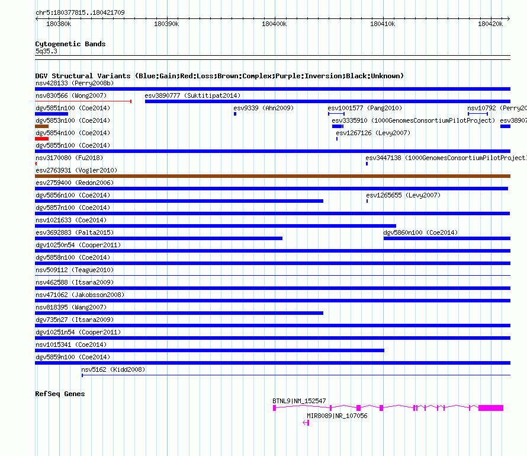527x456 pixels.
Task: Open the RefSeq Genes track title
Action: [60, 394]
